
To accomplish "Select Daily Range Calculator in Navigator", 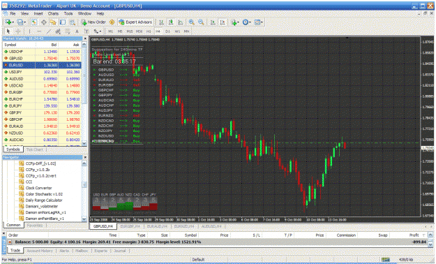I will point(44,200).
